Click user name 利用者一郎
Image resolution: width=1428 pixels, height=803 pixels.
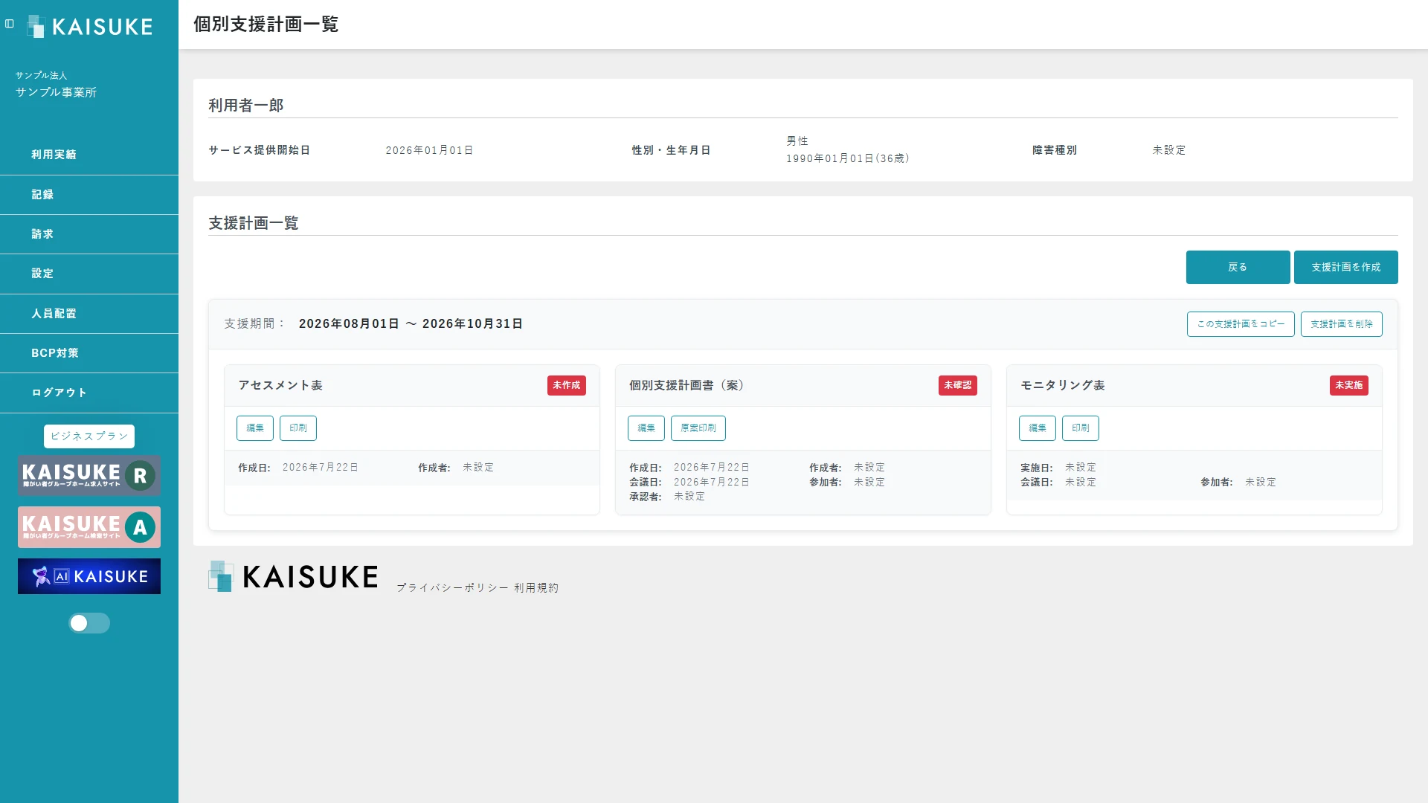click(x=246, y=106)
